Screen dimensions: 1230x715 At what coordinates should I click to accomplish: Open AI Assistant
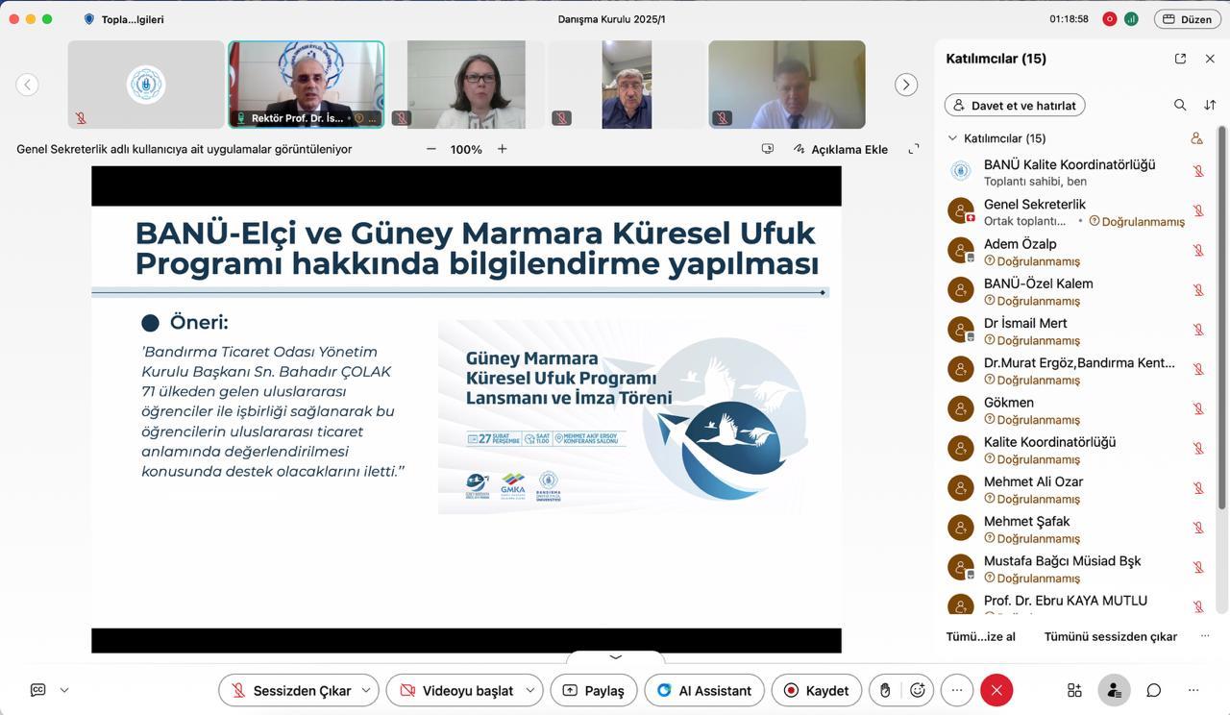point(704,690)
